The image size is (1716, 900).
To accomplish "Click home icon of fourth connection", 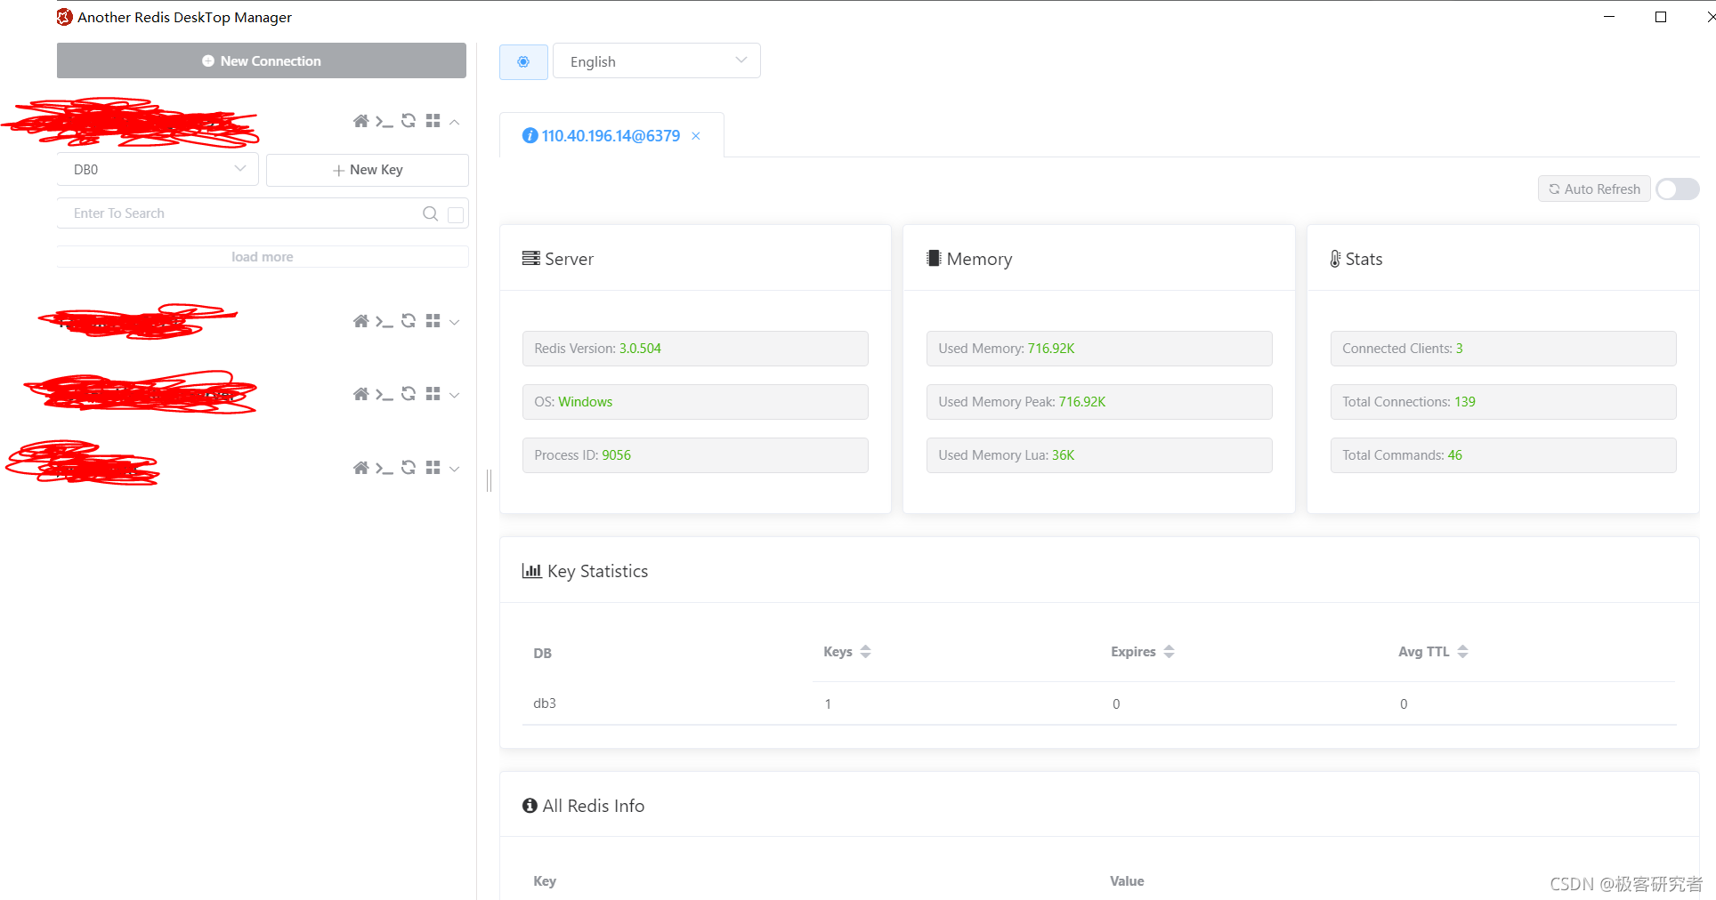I will click(360, 468).
